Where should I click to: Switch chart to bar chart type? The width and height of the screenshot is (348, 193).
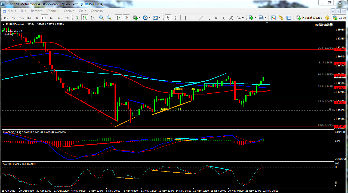77,18
